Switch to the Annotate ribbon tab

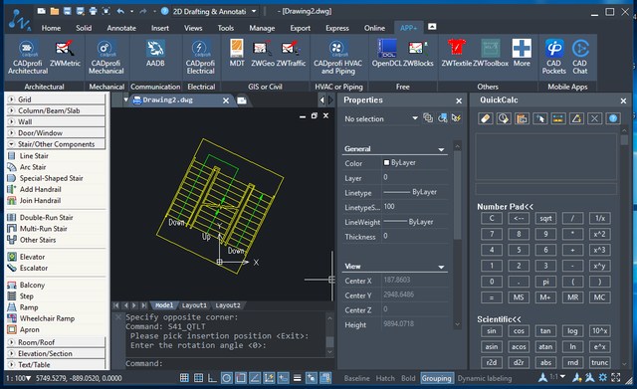121,28
